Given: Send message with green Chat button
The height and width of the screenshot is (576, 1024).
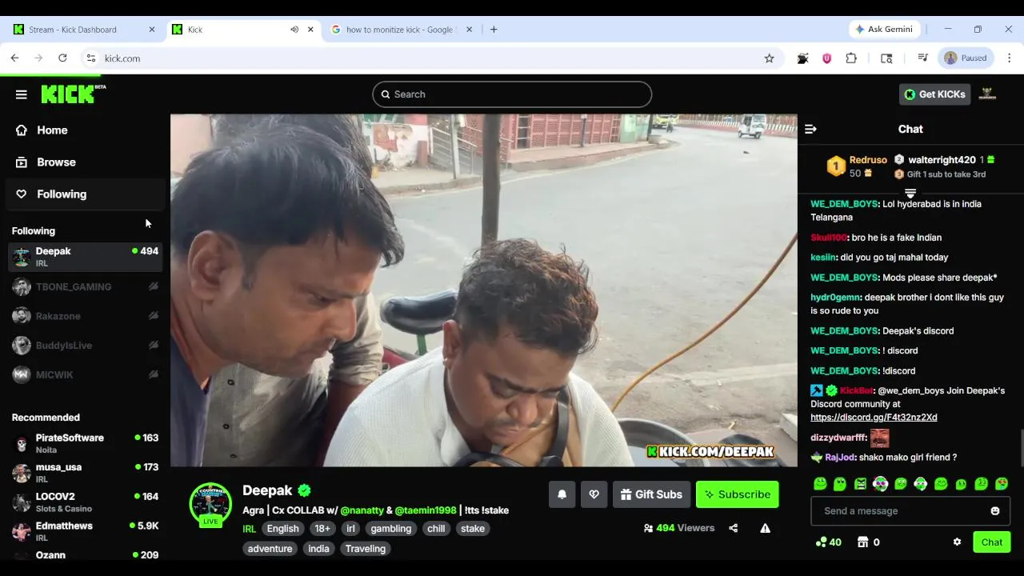Looking at the screenshot, I should click(x=992, y=542).
